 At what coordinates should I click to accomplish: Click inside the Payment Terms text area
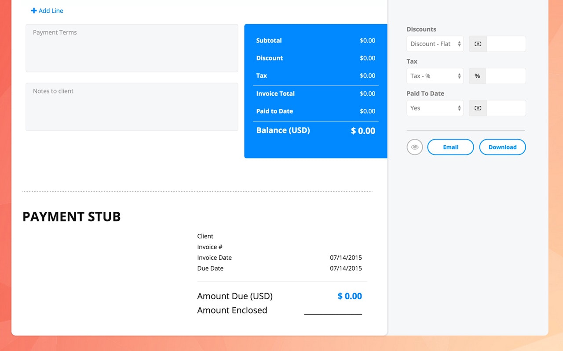tap(132, 48)
